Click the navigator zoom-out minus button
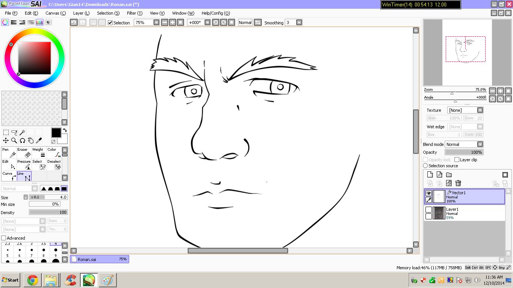The width and height of the screenshot is (513, 288). 492,91
